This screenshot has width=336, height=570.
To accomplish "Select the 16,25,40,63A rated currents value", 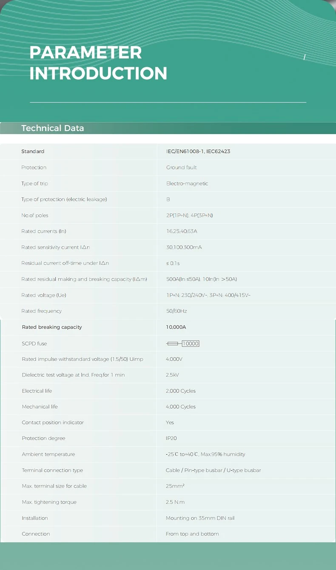I will (x=182, y=231).
